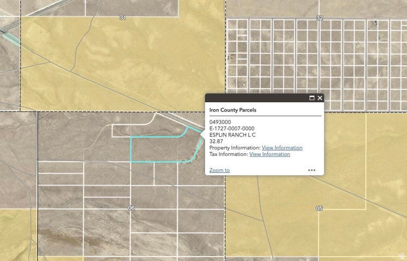Click section label 06 on the map

coord(131,208)
